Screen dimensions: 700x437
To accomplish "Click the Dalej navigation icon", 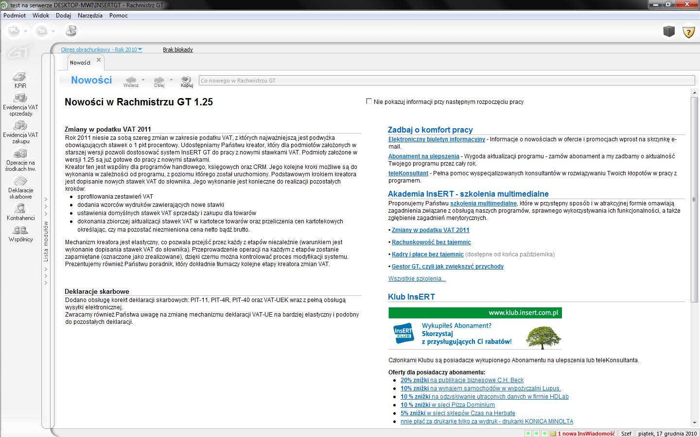I will coord(159,82).
